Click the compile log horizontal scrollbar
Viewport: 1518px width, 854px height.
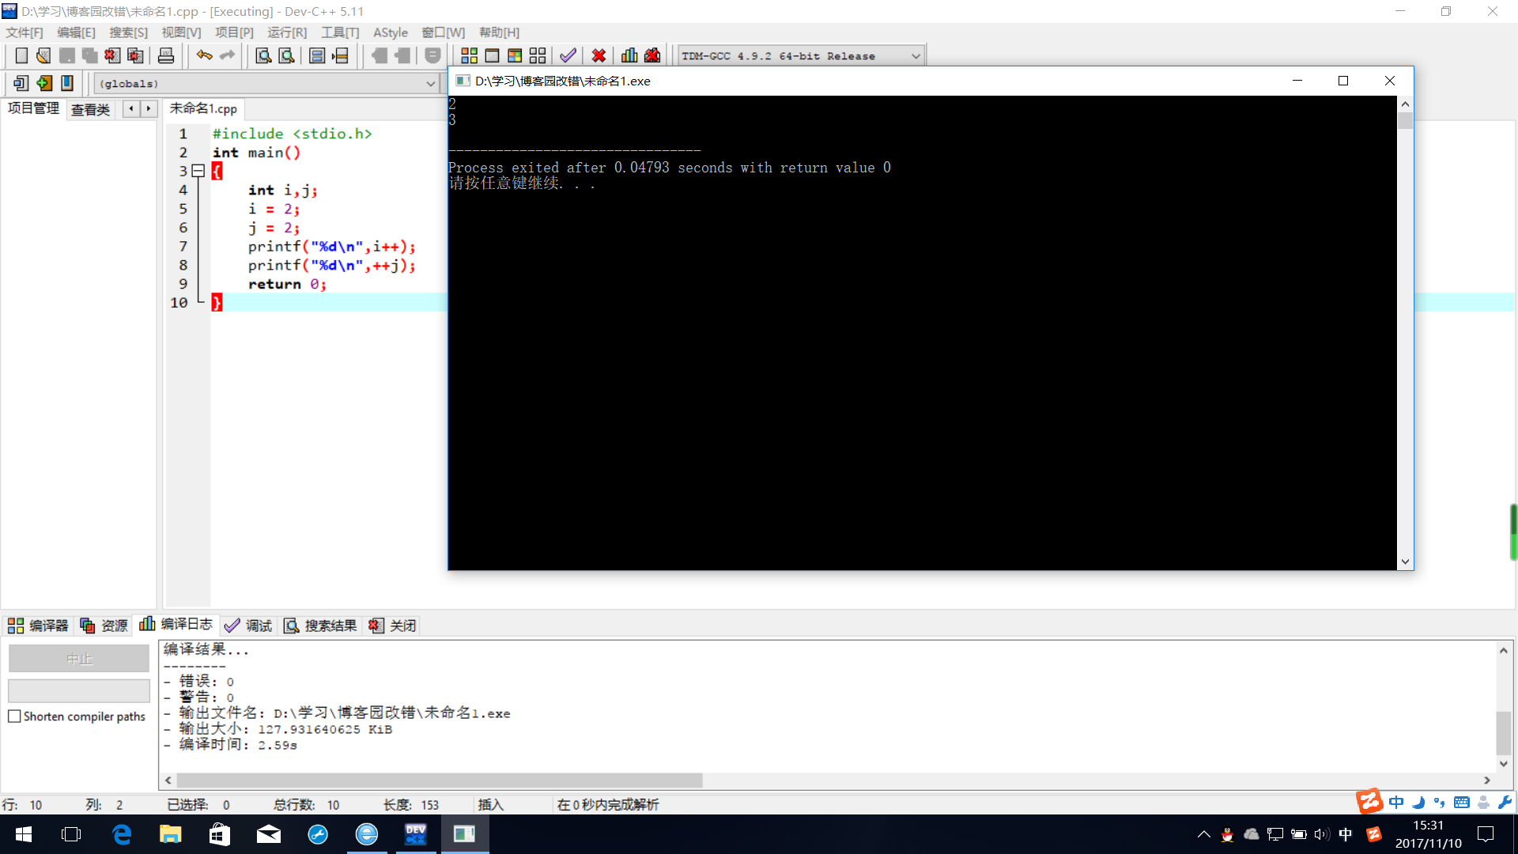tap(440, 780)
